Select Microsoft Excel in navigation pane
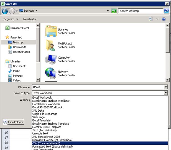The image size is (171, 150). (17, 28)
